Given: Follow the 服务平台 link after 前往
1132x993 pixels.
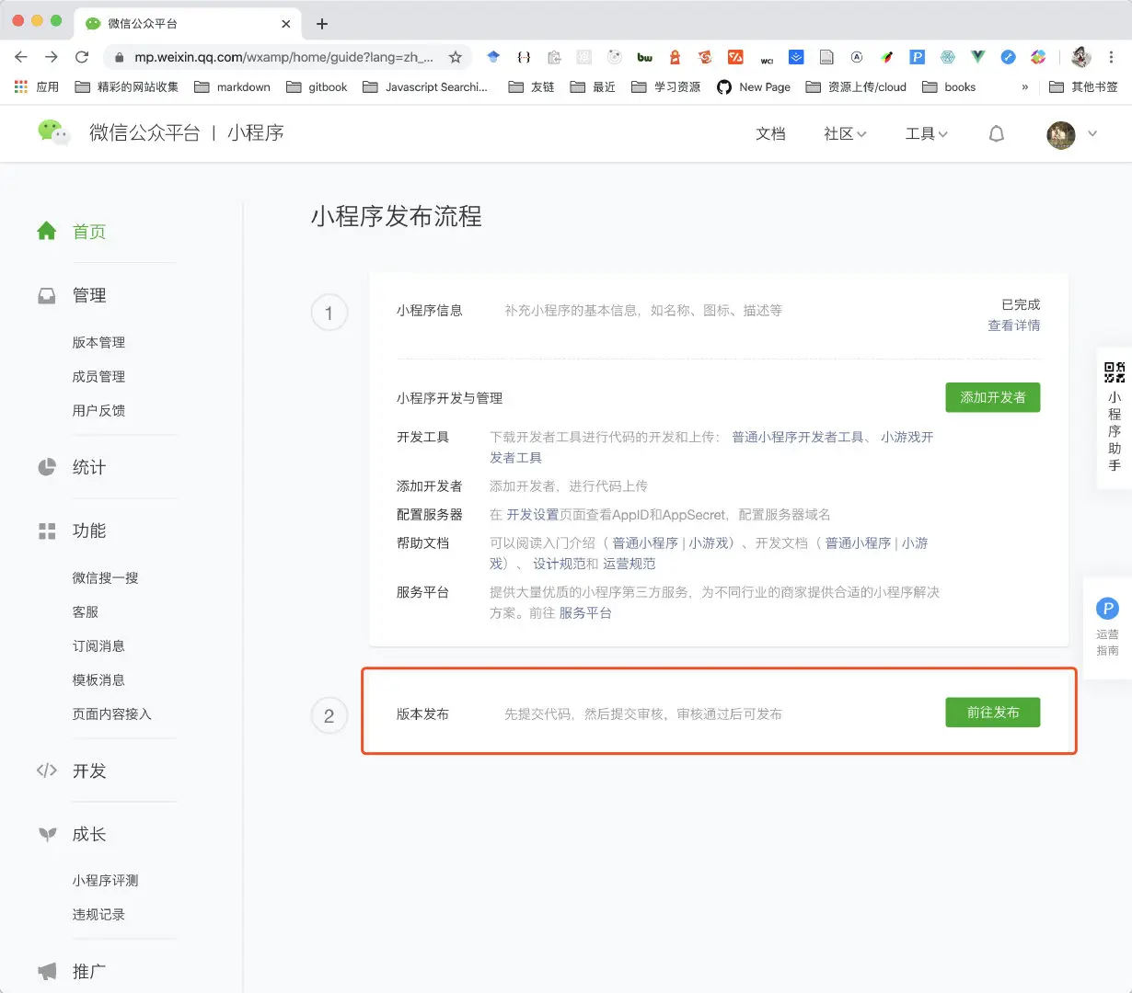Looking at the screenshot, I should coord(585,613).
